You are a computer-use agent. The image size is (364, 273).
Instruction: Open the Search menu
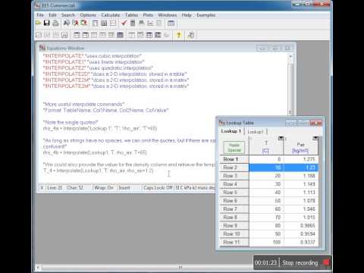(x=68, y=15)
